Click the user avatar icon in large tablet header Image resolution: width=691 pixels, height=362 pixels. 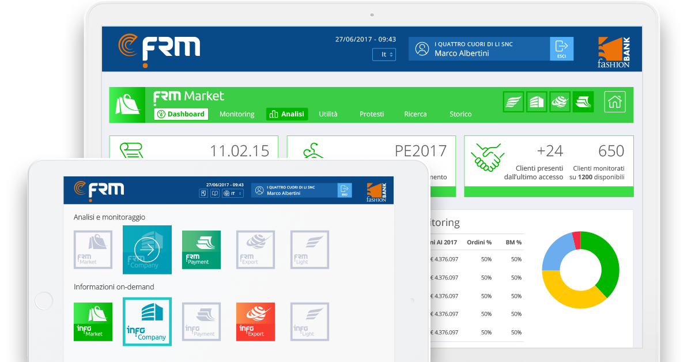coord(422,48)
